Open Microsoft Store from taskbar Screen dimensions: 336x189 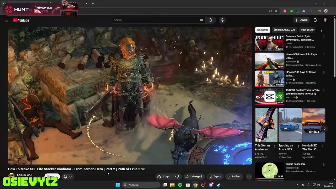point(188,185)
